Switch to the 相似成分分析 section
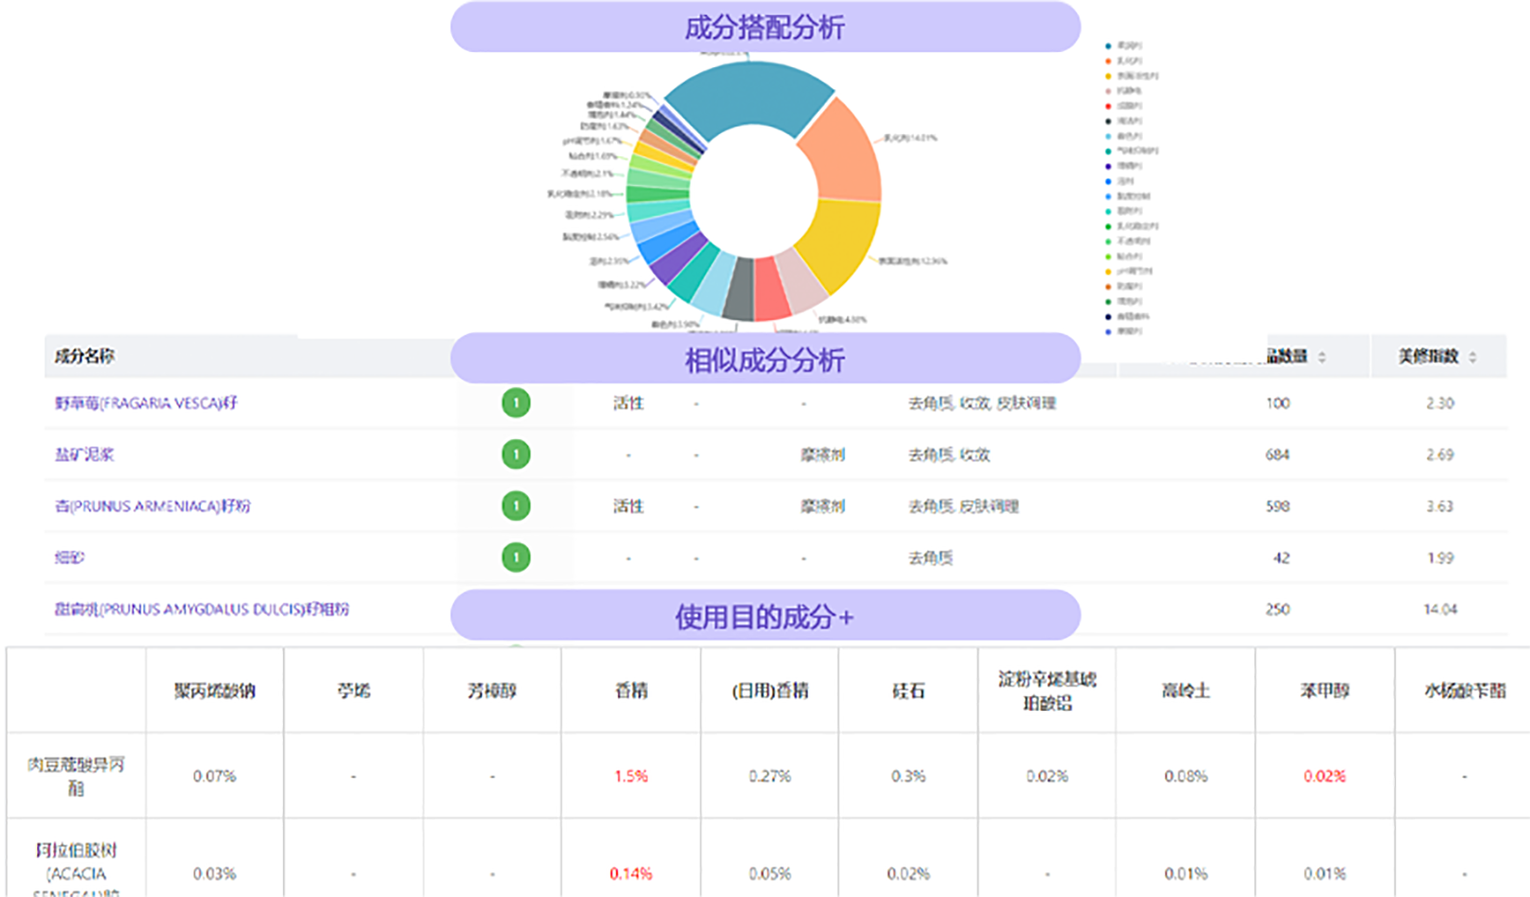This screenshot has width=1530, height=897. pos(764,359)
